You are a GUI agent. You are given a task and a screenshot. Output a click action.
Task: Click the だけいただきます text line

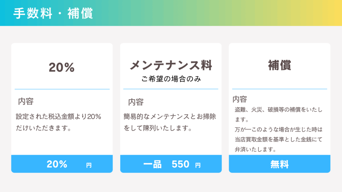pos(43,128)
